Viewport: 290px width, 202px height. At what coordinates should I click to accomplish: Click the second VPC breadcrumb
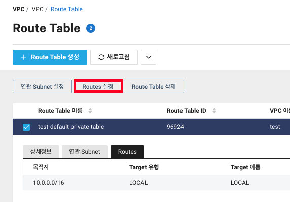click(x=38, y=9)
